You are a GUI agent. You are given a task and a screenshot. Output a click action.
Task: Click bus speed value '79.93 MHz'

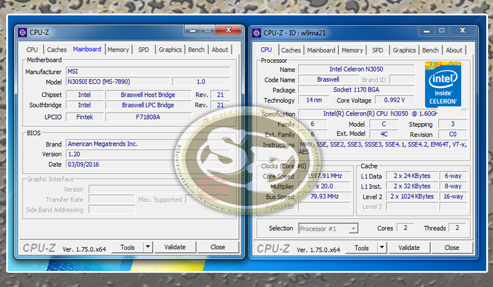coord(325,196)
